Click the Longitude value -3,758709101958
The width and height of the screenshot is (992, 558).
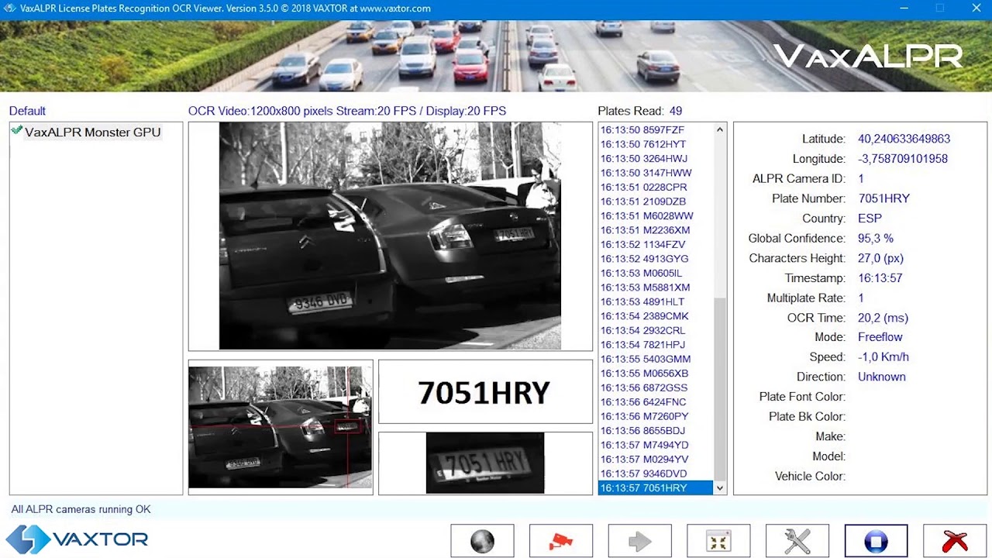click(x=903, y=159)
